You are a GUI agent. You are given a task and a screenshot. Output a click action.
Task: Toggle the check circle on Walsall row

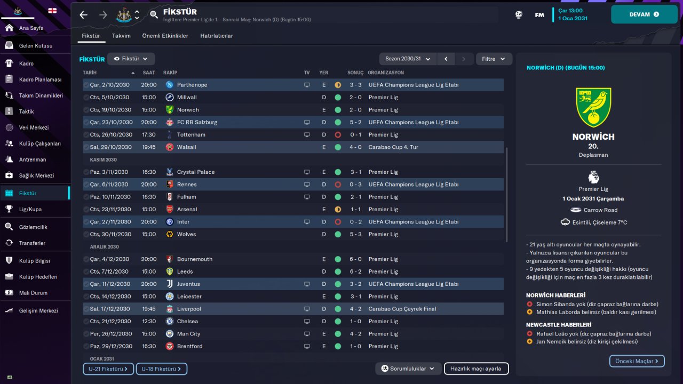click(86, 147)
